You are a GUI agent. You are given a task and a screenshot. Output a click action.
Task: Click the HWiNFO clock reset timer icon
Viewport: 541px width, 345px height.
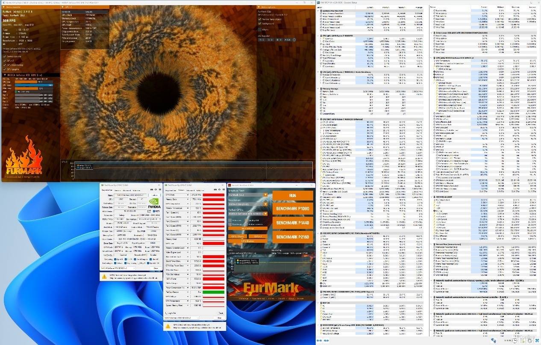pyautogui.click(x=515, y=340)
